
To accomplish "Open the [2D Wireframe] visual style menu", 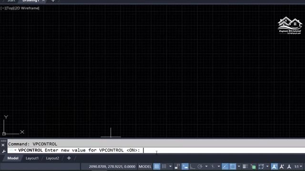I will click(27, 8).
